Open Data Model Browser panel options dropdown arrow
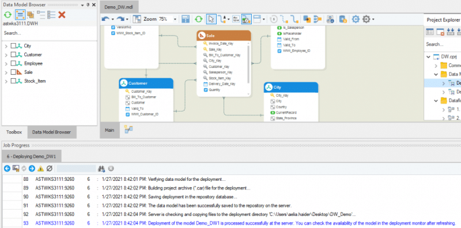 [x=82, y=5]
